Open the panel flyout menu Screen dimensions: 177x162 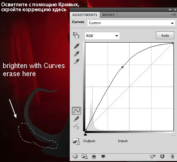tap(174, 15)
